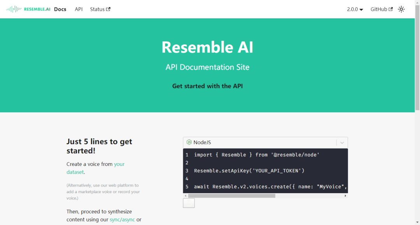Open the Docs navigation item
The image size is (420, 225).
[60, 9]
